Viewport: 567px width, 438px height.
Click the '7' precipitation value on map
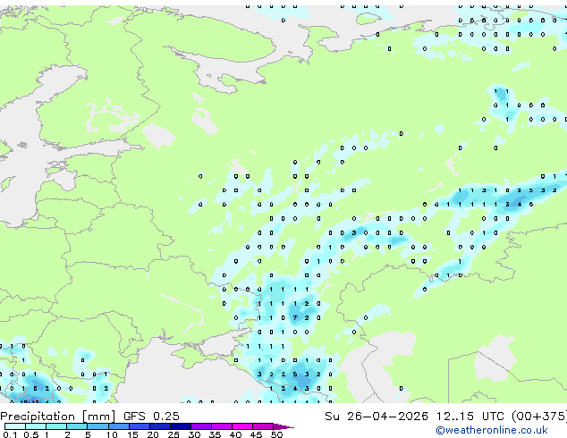(x=295, y=318)
